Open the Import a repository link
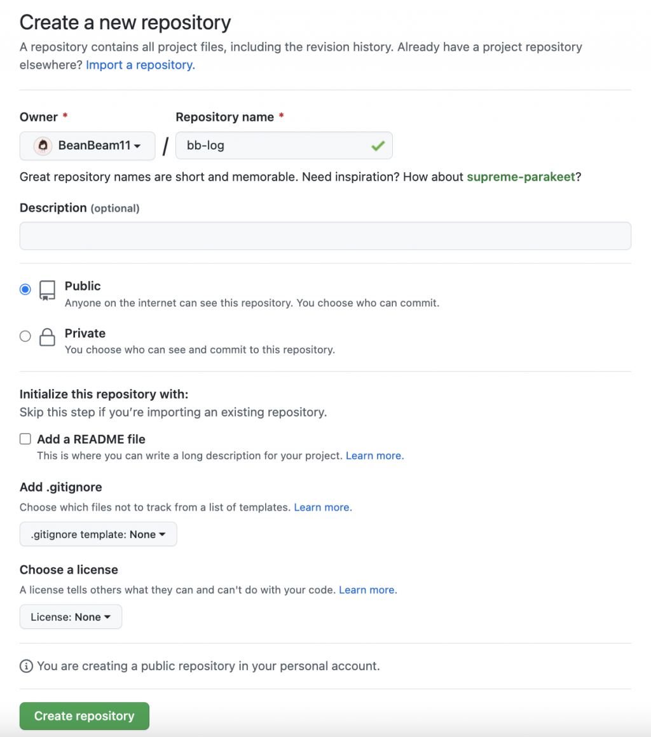This screenshot has width=651, height=737. (140, 65)
